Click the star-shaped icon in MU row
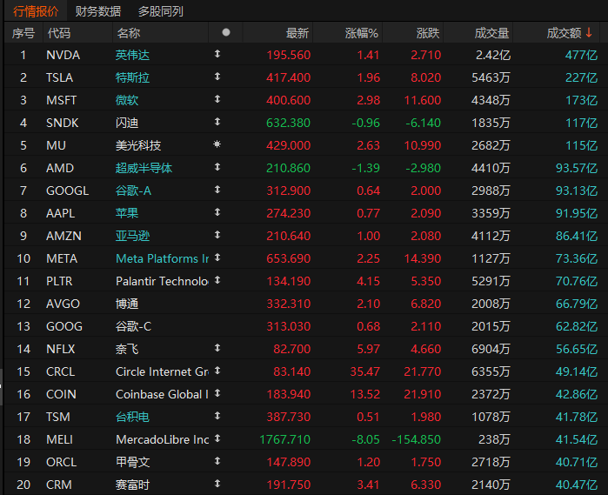This screenshot has height=495, width=608. 217,144
